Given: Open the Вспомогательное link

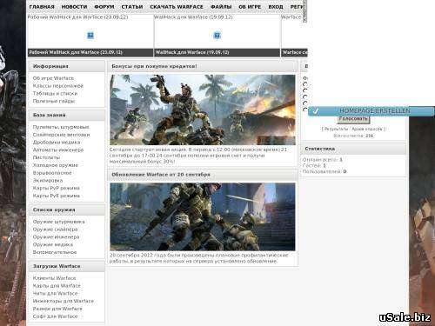Looking at the screenshot, I should (x=55, y=252).
